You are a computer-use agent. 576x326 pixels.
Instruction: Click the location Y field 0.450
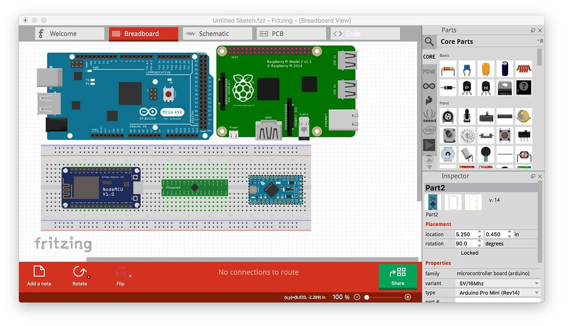tap(496, 235)
